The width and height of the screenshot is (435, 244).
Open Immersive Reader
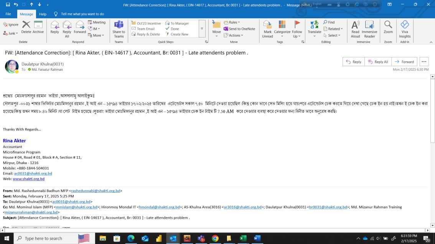369,29
